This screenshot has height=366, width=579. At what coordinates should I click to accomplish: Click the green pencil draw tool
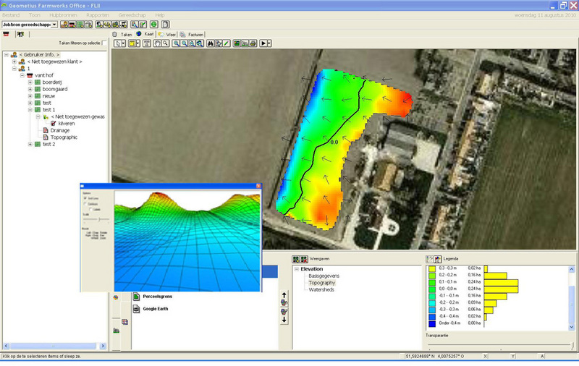(227, 43)
